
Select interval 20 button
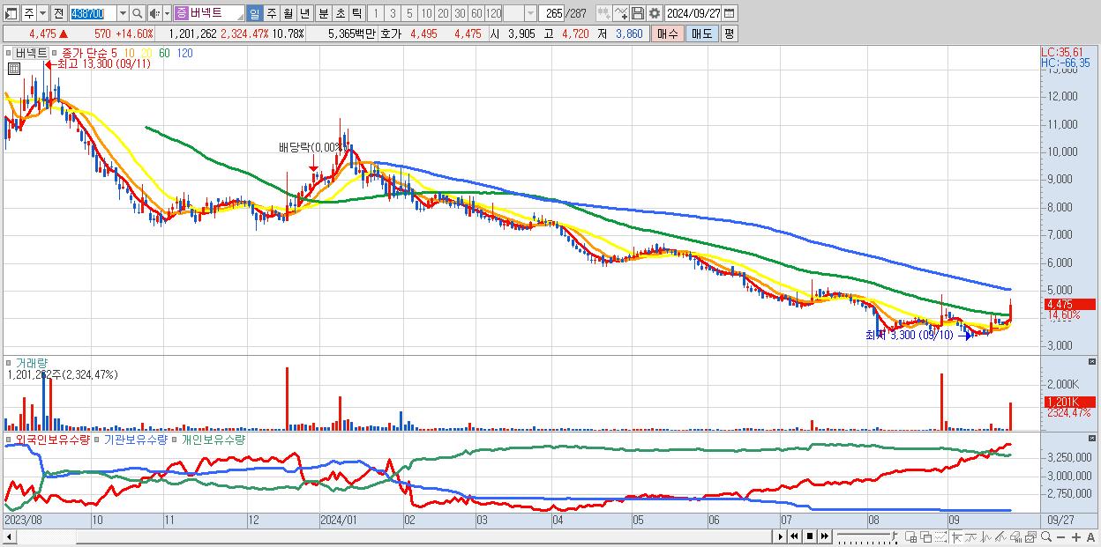(x=443, y=13)
